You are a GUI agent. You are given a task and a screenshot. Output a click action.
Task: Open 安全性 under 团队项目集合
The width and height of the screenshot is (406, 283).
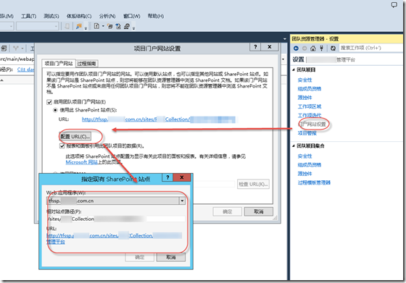point(304,156)
